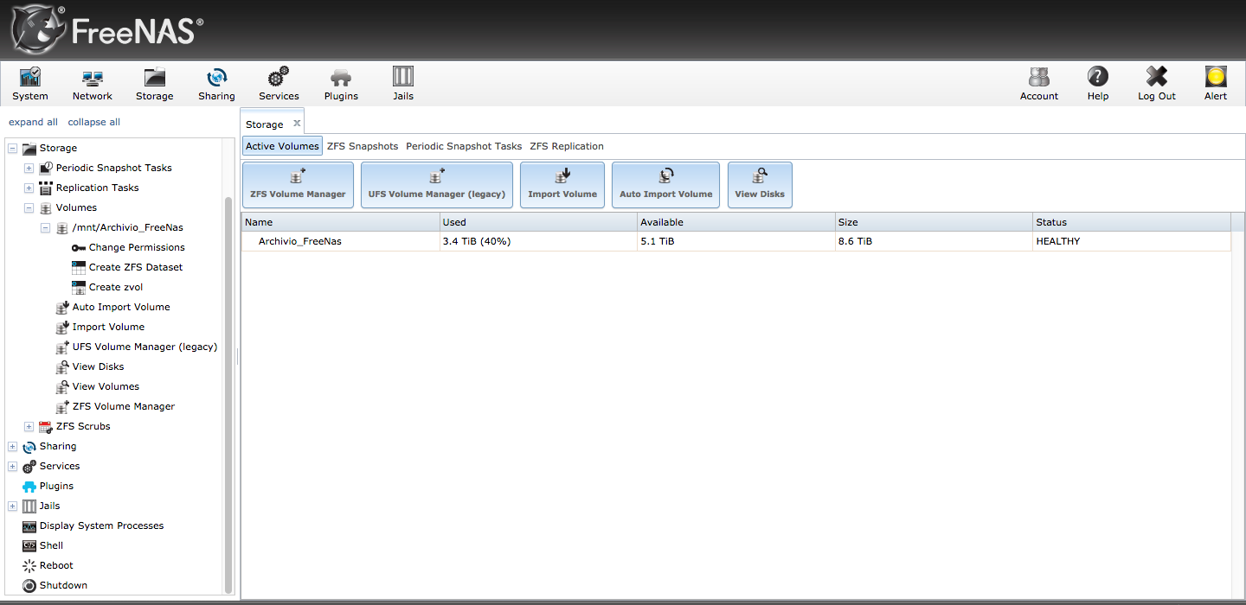Switch to ZFS Snapshots tab
Image resolution: width=1246 pixels, height=605 pixels.
pyautogui.click(x=363, y=146)
